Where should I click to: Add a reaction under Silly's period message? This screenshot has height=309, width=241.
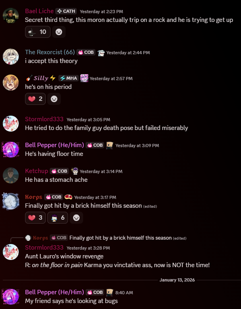pos(54,99)
